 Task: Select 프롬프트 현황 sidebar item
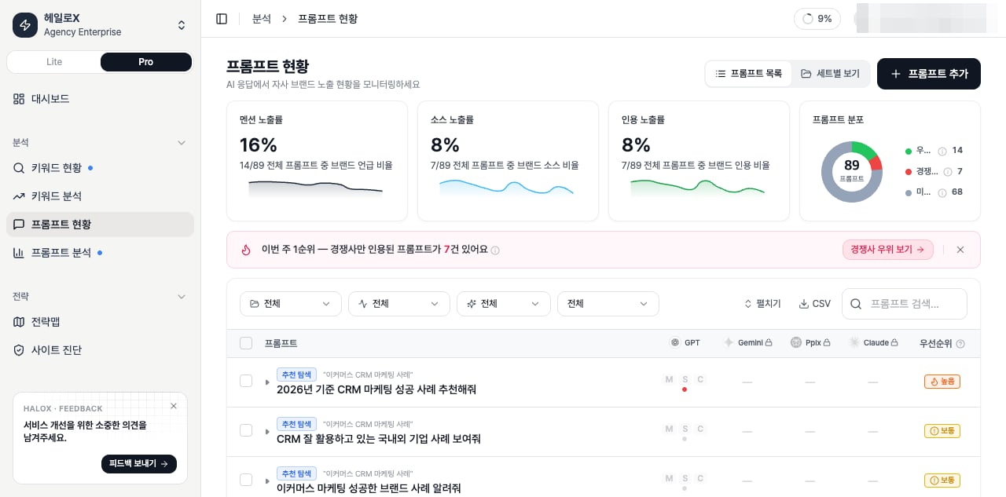point(100,225)
